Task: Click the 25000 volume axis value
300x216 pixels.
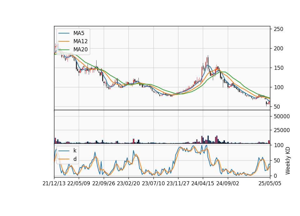Action: click(x=282, y=130)
